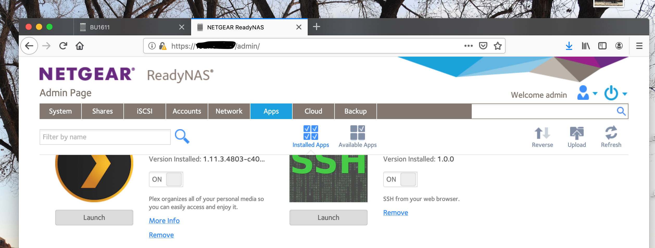Click the Upload app icon
The image size is (655, 248).
(x=577, y=137)
